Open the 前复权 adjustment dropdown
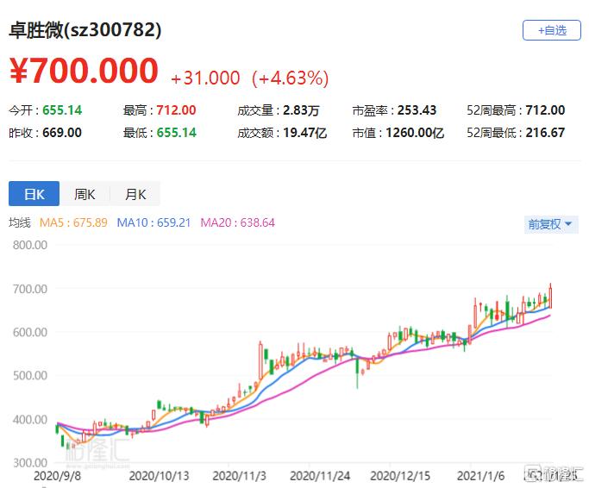589x488 pixels. pos(551,224)
